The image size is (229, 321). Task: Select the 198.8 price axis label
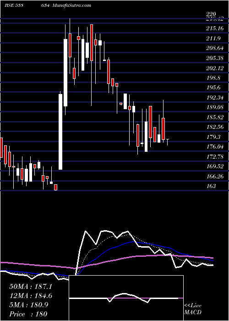click(x=213, y=78)
